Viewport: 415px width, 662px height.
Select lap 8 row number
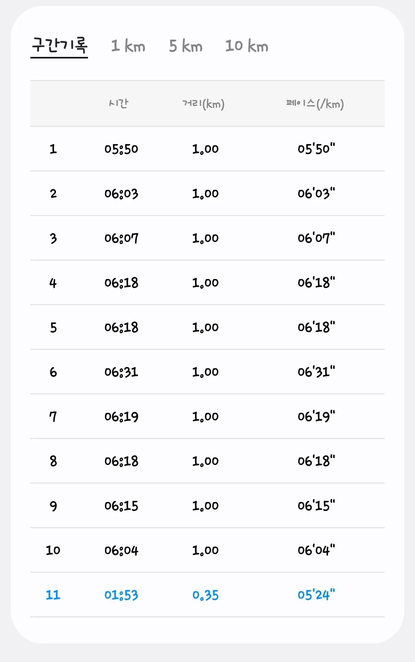coord(53,461)
